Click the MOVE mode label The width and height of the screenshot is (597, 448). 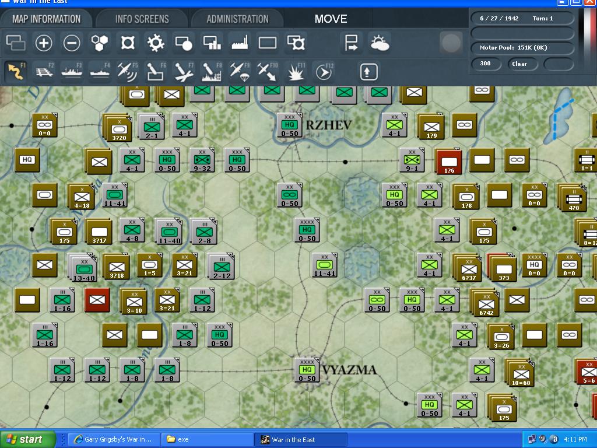click(331, 19)
